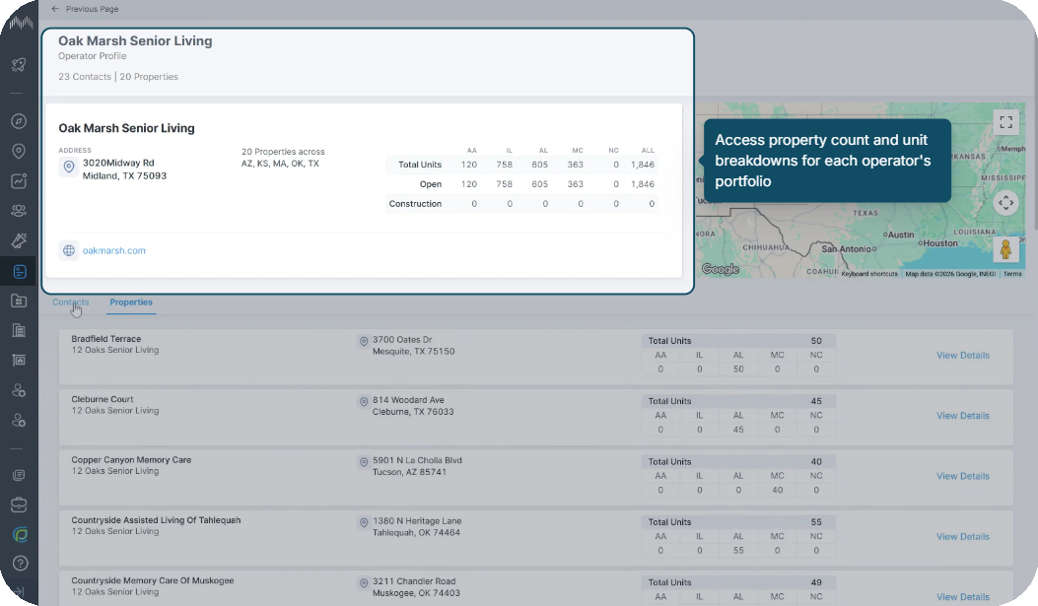Go back via Previous Page link
1038x606 pixels.
[x=85, y=9]
